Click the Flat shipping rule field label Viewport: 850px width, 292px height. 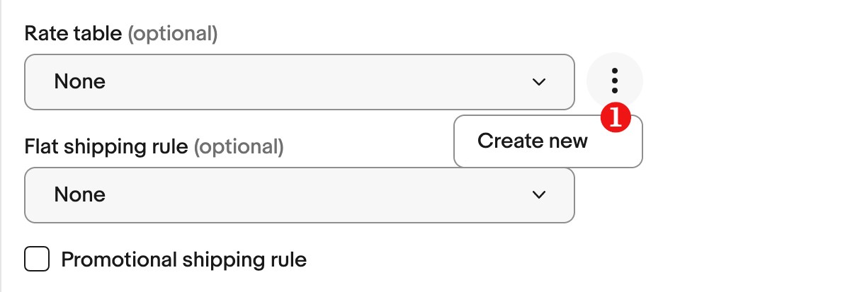106,147
